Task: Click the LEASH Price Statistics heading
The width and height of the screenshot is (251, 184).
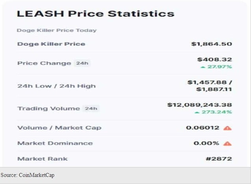Action: (x=95, y=14)
